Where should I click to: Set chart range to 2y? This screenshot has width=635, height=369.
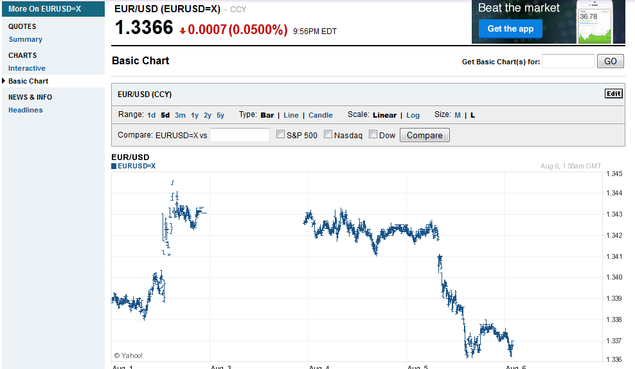click(x=208, y=115)
